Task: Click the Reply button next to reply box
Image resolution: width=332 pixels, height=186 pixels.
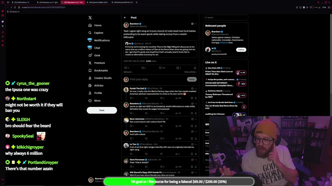Action: [192, 79]
